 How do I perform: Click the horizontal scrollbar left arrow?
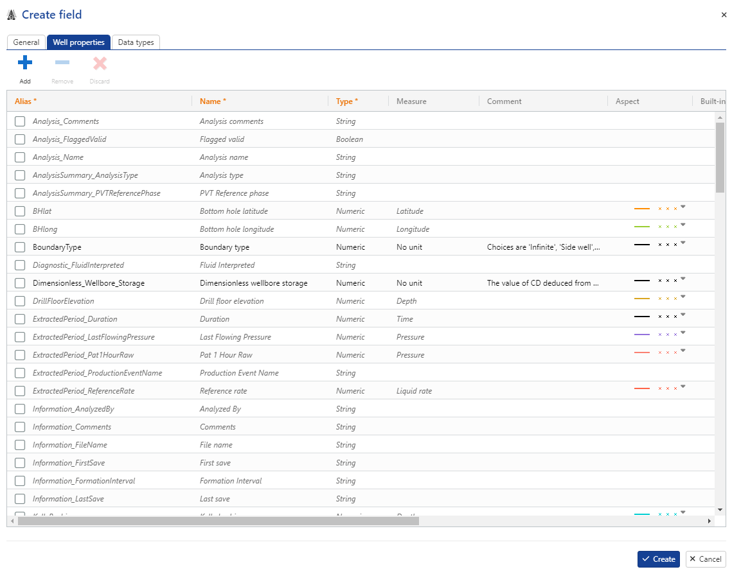point(12,521)
